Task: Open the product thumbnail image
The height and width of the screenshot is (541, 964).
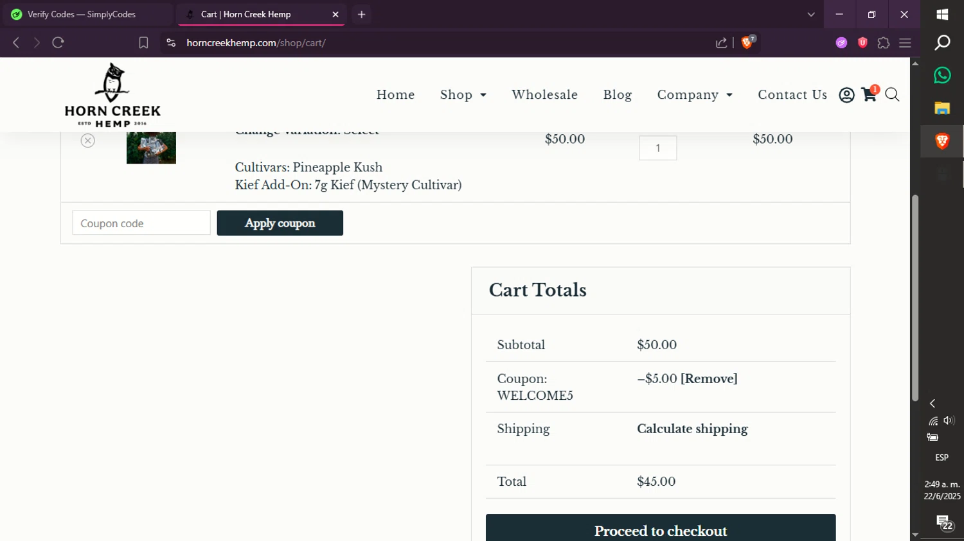Action: pos(151,148)
